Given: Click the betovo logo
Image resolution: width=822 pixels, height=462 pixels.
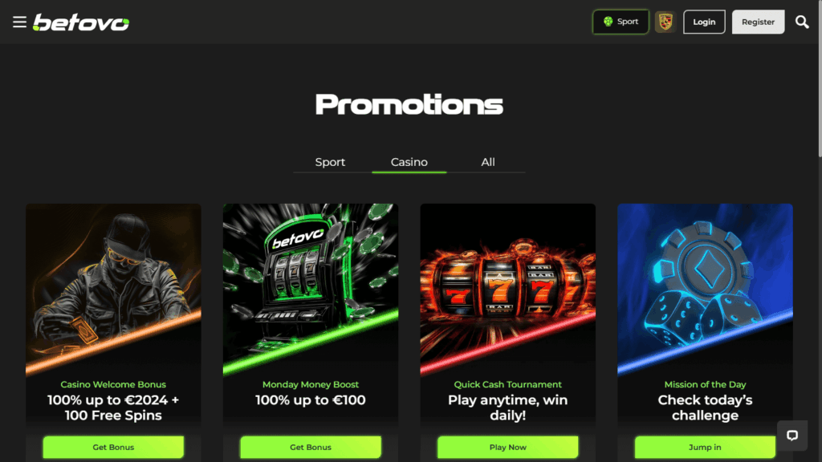Looking at the screenshot, I should pos(81,22).
